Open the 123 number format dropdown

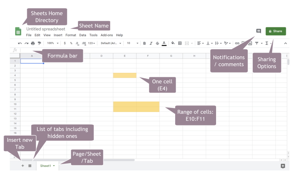click(91, 43)
